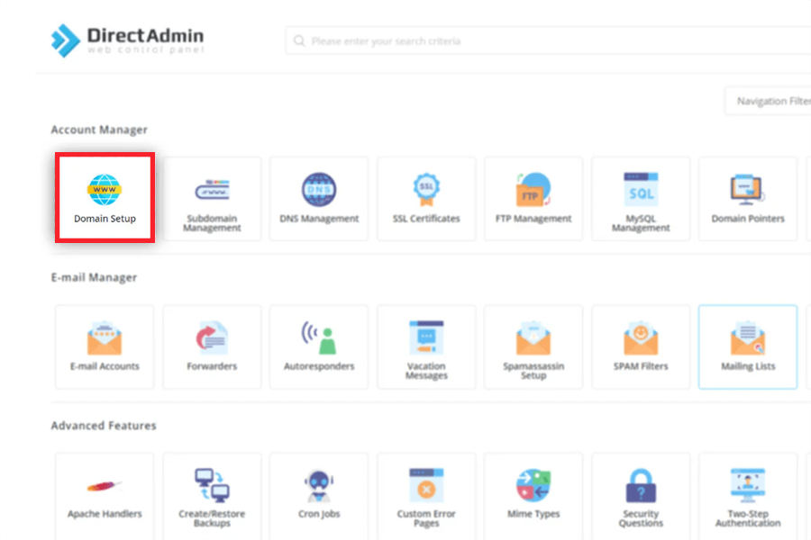Open Domain Pointers
The image size is (811, 540).
pos(747,199)
